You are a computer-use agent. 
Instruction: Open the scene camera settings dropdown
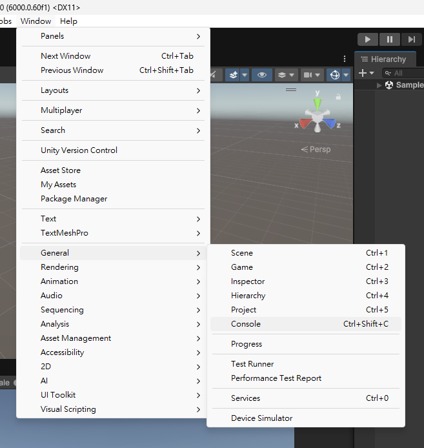(312, 75)
